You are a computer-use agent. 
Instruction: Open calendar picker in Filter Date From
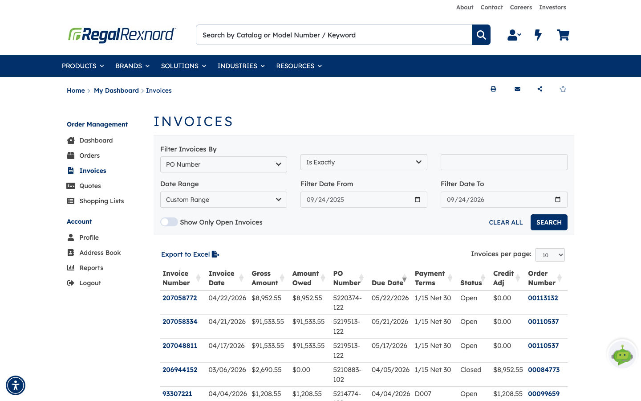coord(418,200)
